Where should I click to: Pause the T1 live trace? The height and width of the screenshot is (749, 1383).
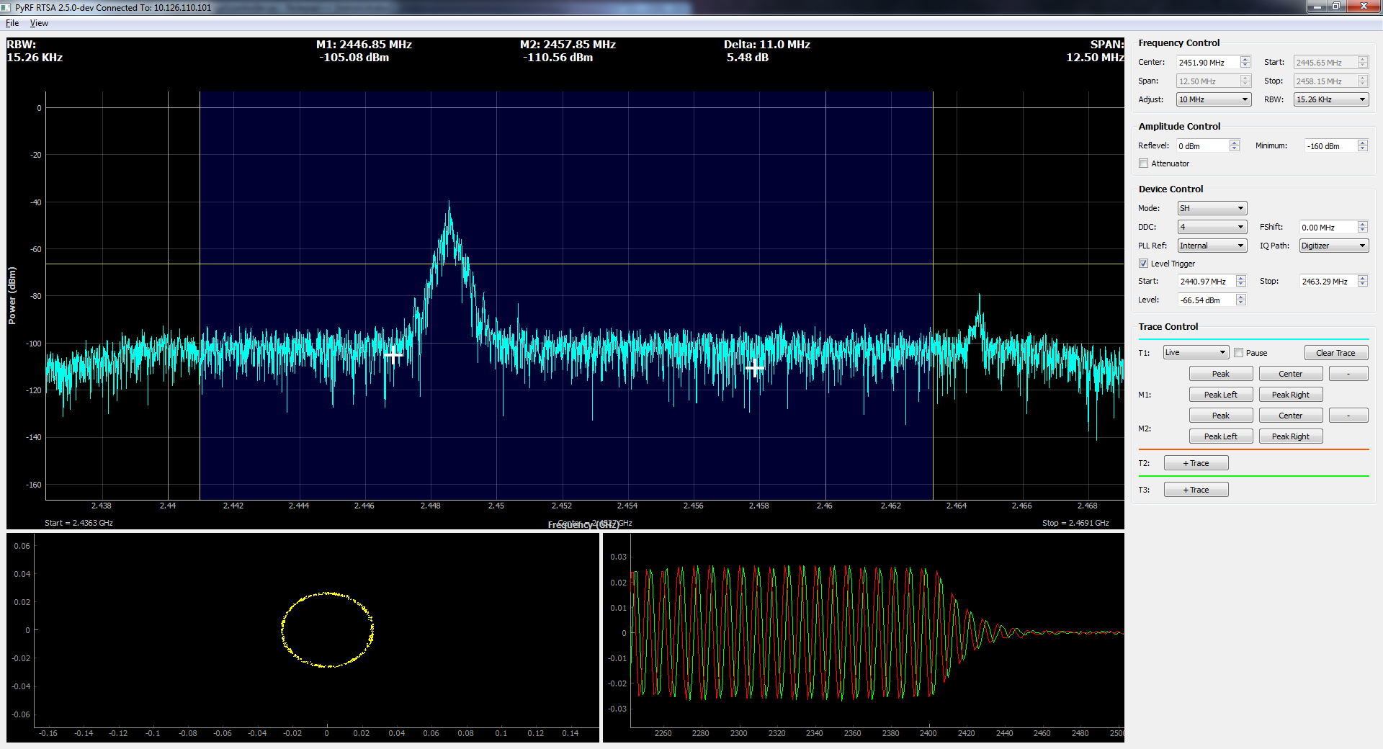(1237, 352)
